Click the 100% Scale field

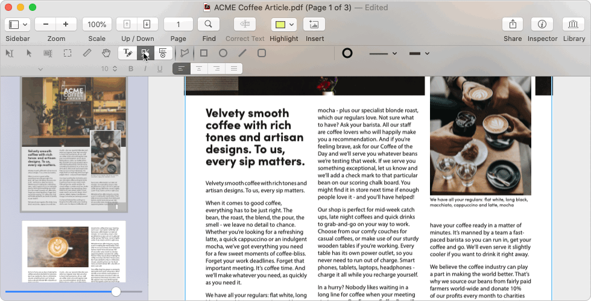coord(97,25)
